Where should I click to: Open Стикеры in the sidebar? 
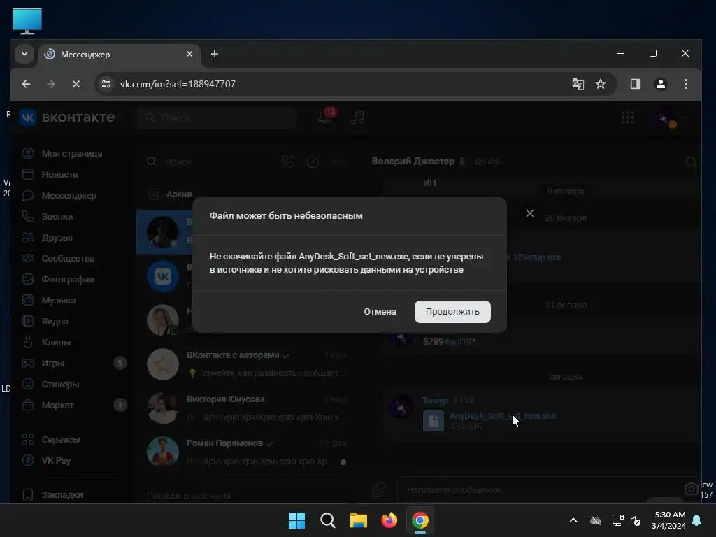click(x=60, y=385)
